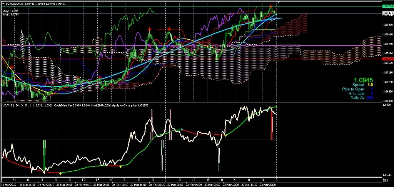Click the green 1.0945 price readout
Image resolution: width=394 pixels, height=187 pixels.
tap(364, 80)
